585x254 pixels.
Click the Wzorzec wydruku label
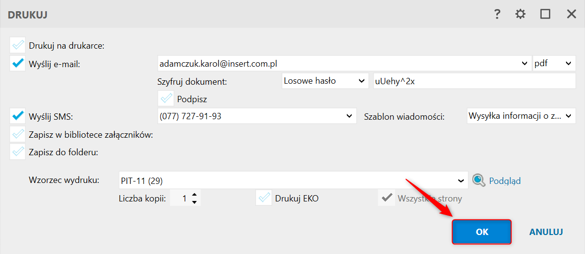pyautogui.click(x=64, y=180)
